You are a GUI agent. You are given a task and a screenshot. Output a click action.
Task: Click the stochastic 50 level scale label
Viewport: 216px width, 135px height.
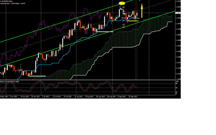tap(177, 88)
